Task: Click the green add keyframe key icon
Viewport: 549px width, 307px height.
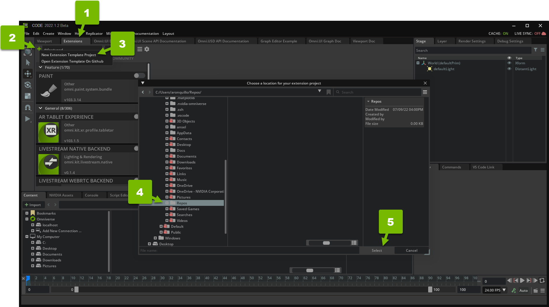Action: point(514,290)
